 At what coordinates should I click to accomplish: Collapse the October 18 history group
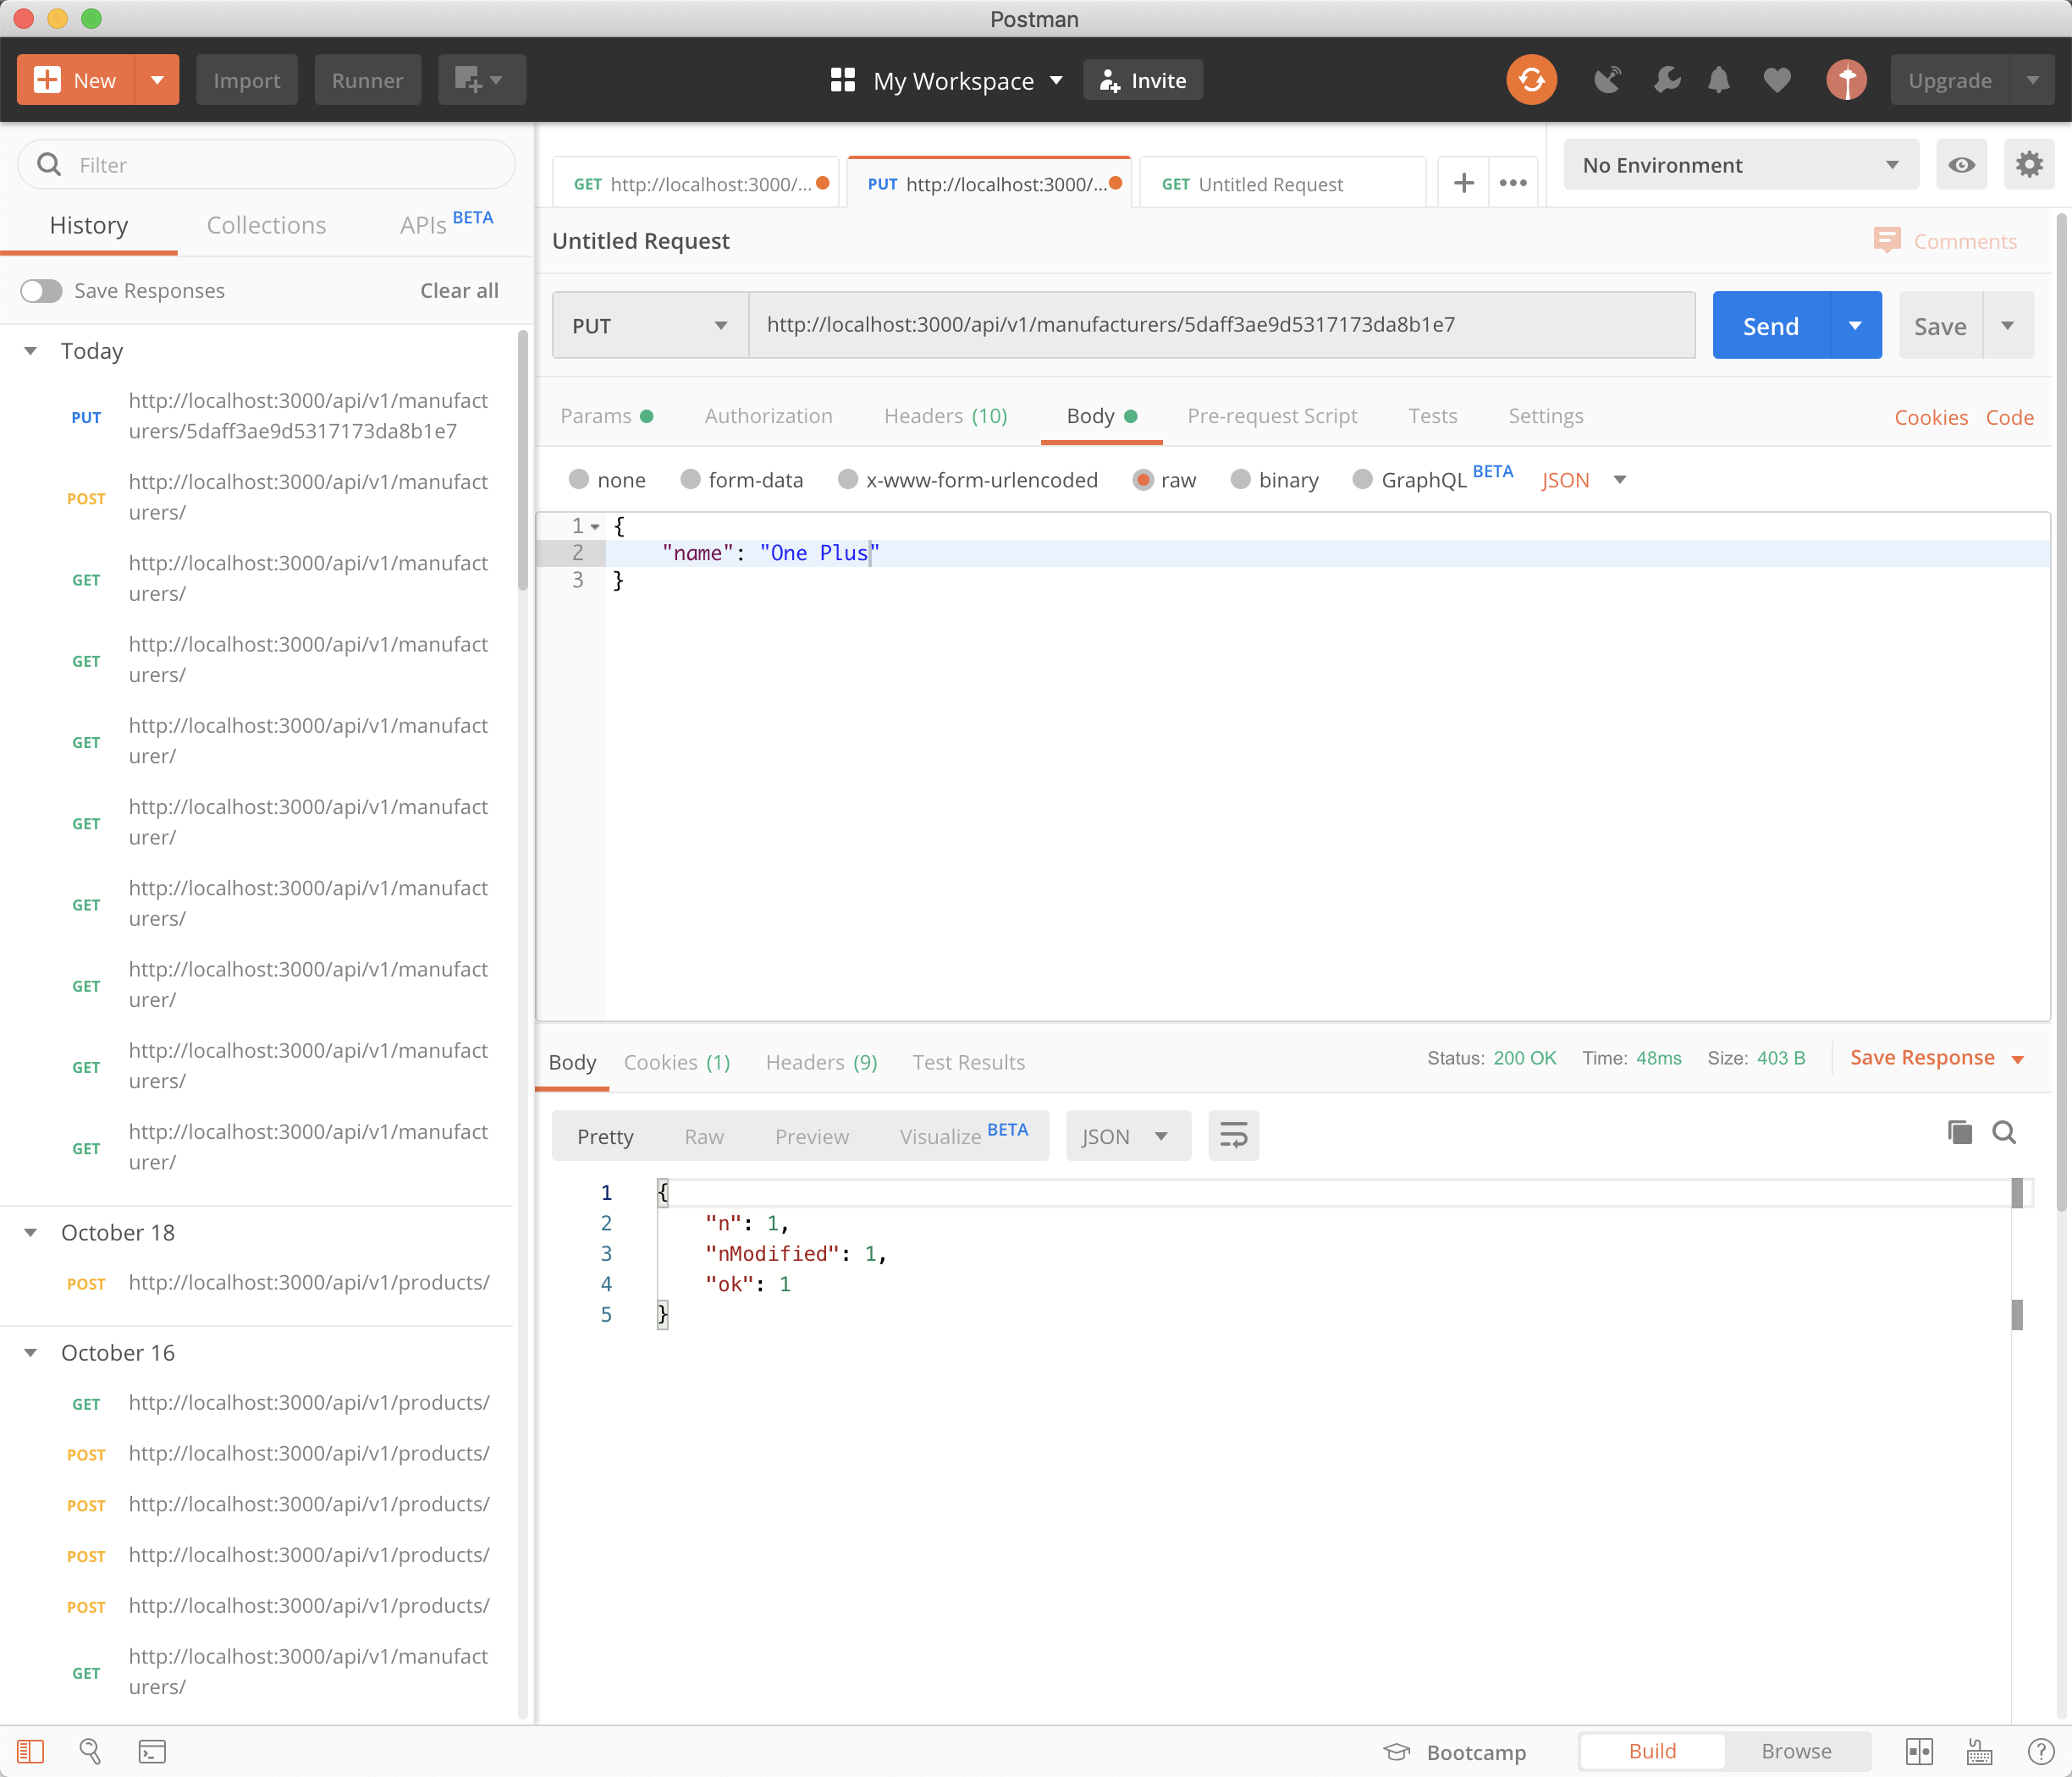coord(31,1233)
